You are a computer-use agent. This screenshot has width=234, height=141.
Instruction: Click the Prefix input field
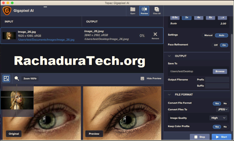tap(217, 80)
